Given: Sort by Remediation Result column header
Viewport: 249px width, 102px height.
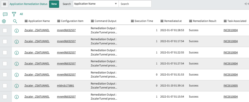Looking at the screenshot, I should pos(204,21).
